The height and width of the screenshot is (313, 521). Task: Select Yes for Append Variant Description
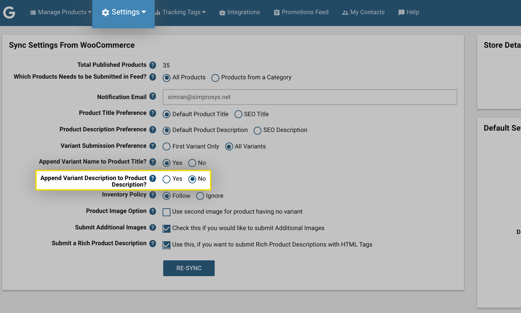tap(167, 179)
